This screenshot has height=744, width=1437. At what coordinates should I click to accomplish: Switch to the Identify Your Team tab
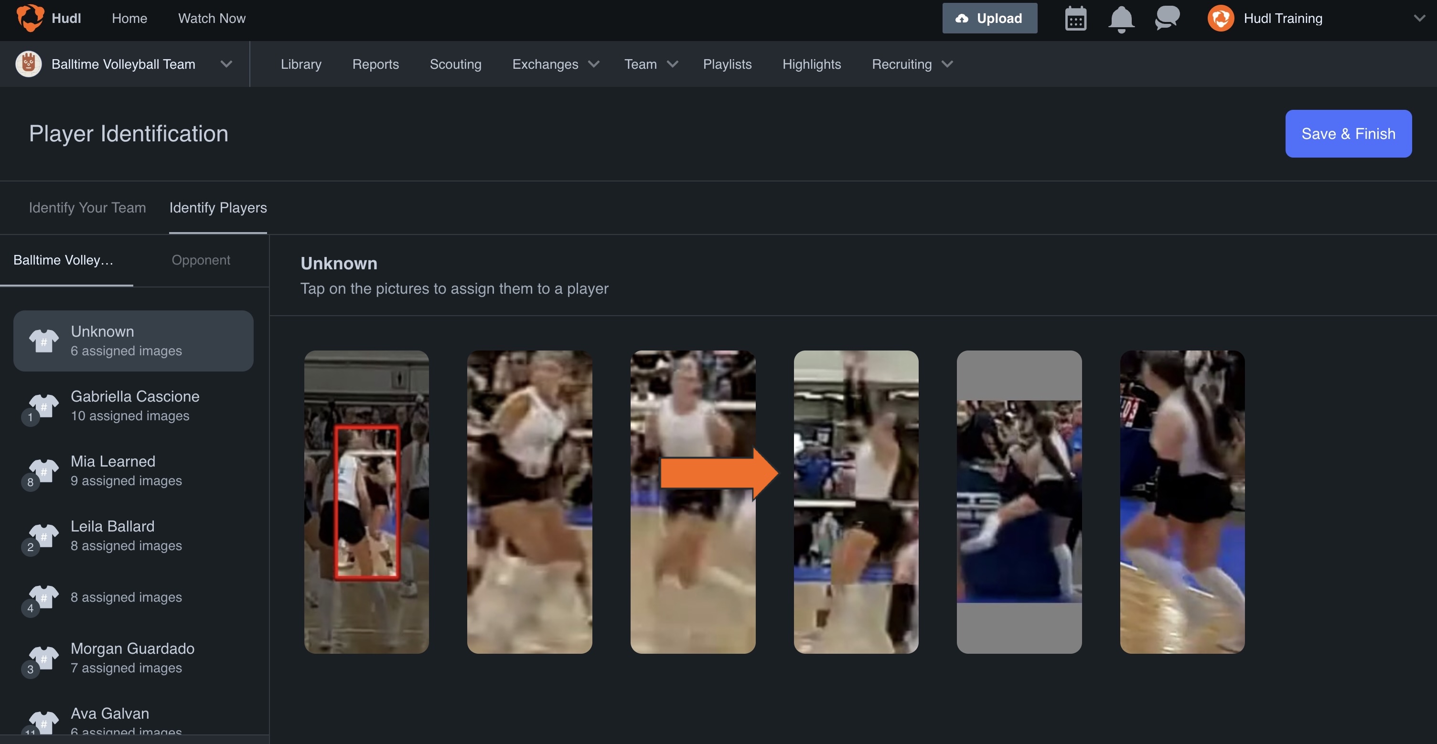point(87,207)
